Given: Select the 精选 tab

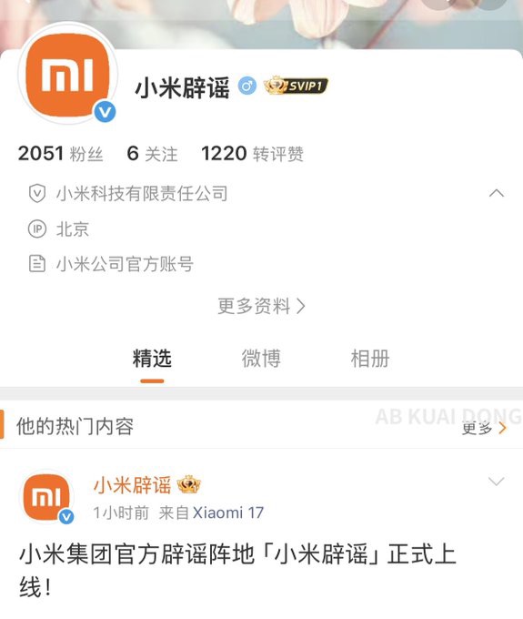Looking at the screenshot, I should click(x=152, y=359).
